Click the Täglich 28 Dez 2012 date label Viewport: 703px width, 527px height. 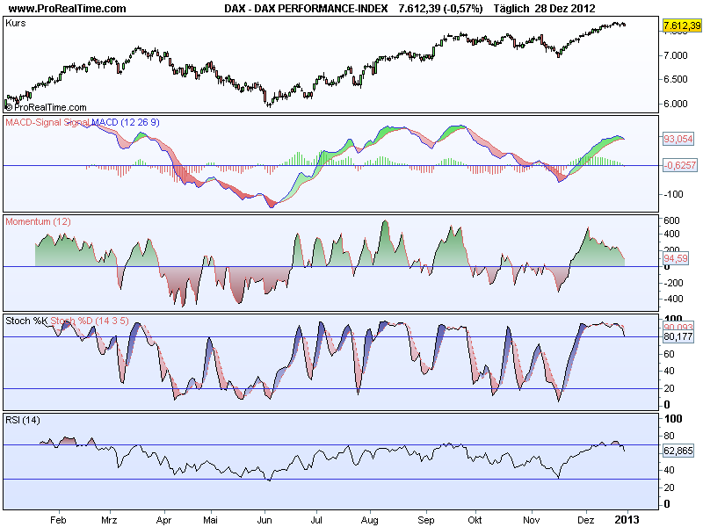(544, 9)
